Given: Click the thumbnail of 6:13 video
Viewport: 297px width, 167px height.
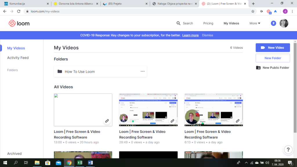Looking at the screenshot, I should point(214,110).
